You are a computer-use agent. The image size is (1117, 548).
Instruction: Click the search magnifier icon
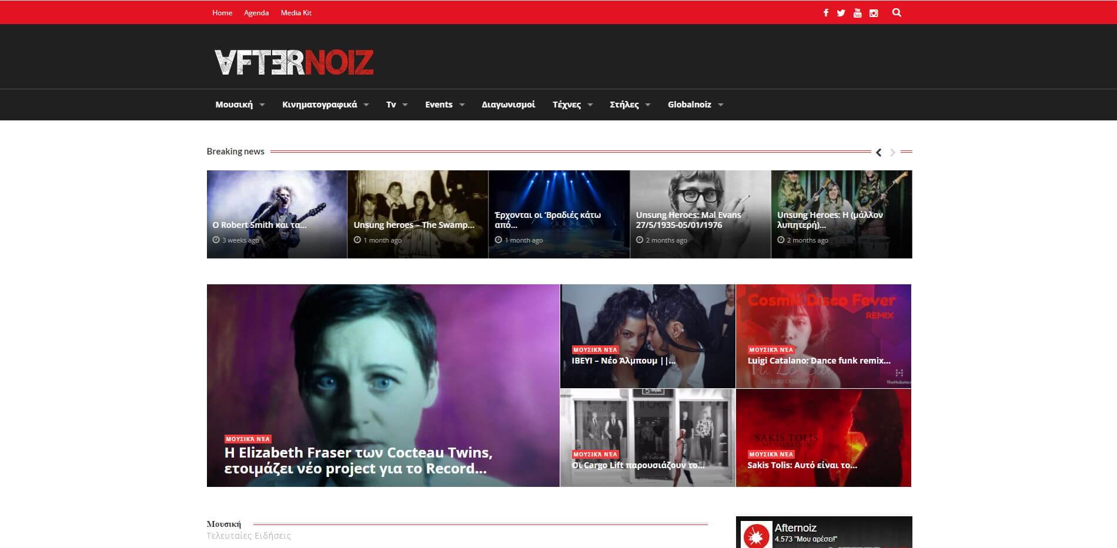pos(897,12)
